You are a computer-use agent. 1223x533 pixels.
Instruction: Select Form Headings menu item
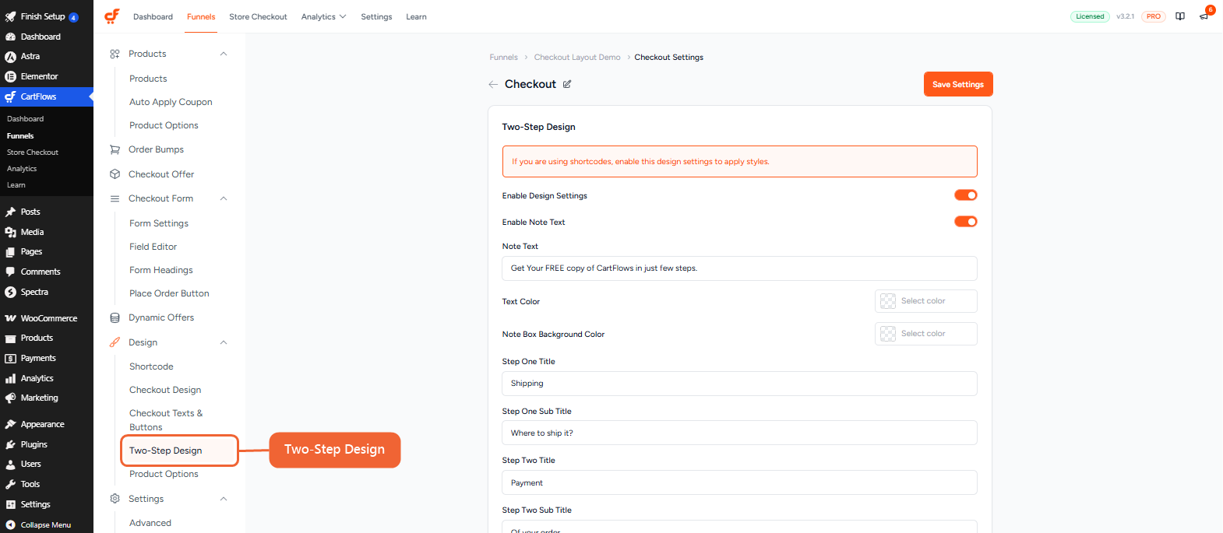coord(161,270)
